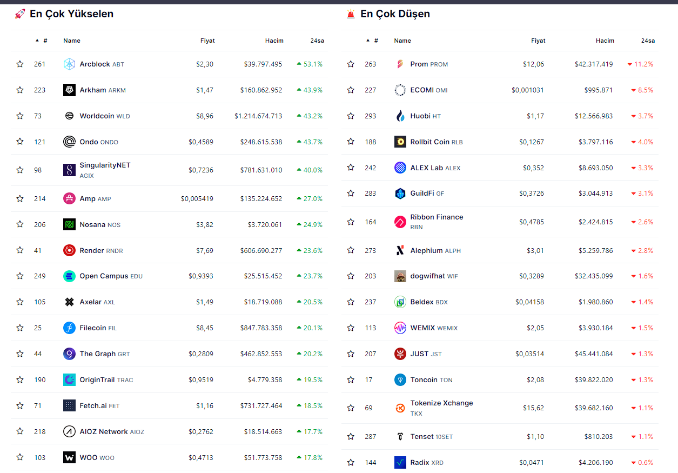Image resolution: width=678 pixels, height=473 pixels.
Task: Click the Worldcoin logo icon
Action: pos(69,116)
